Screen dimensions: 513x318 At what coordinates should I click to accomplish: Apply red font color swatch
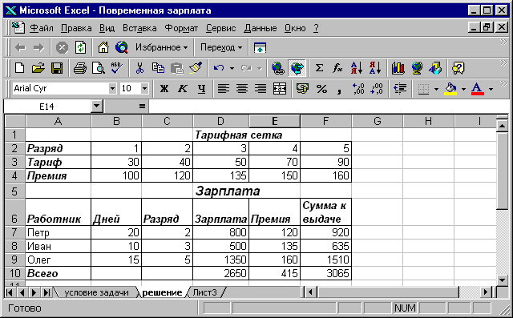coord(478,89)
